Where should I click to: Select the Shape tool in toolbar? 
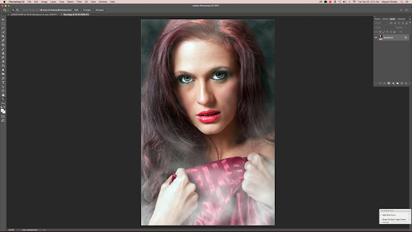tap(3, 91)
